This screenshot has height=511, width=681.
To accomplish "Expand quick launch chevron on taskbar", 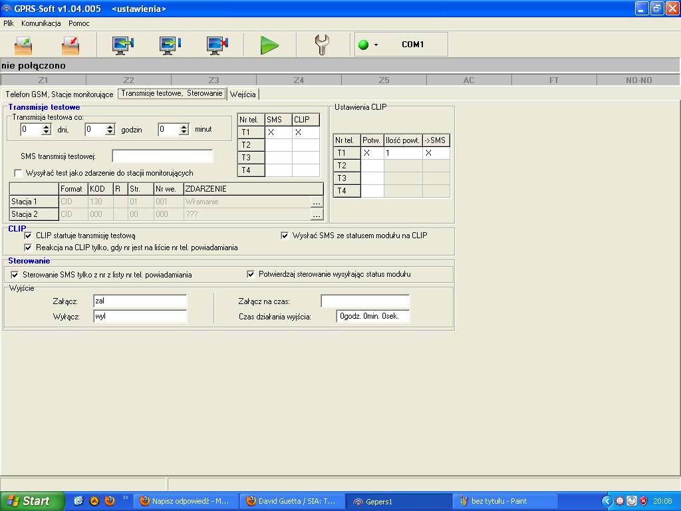I will click(x=126, y=498).
